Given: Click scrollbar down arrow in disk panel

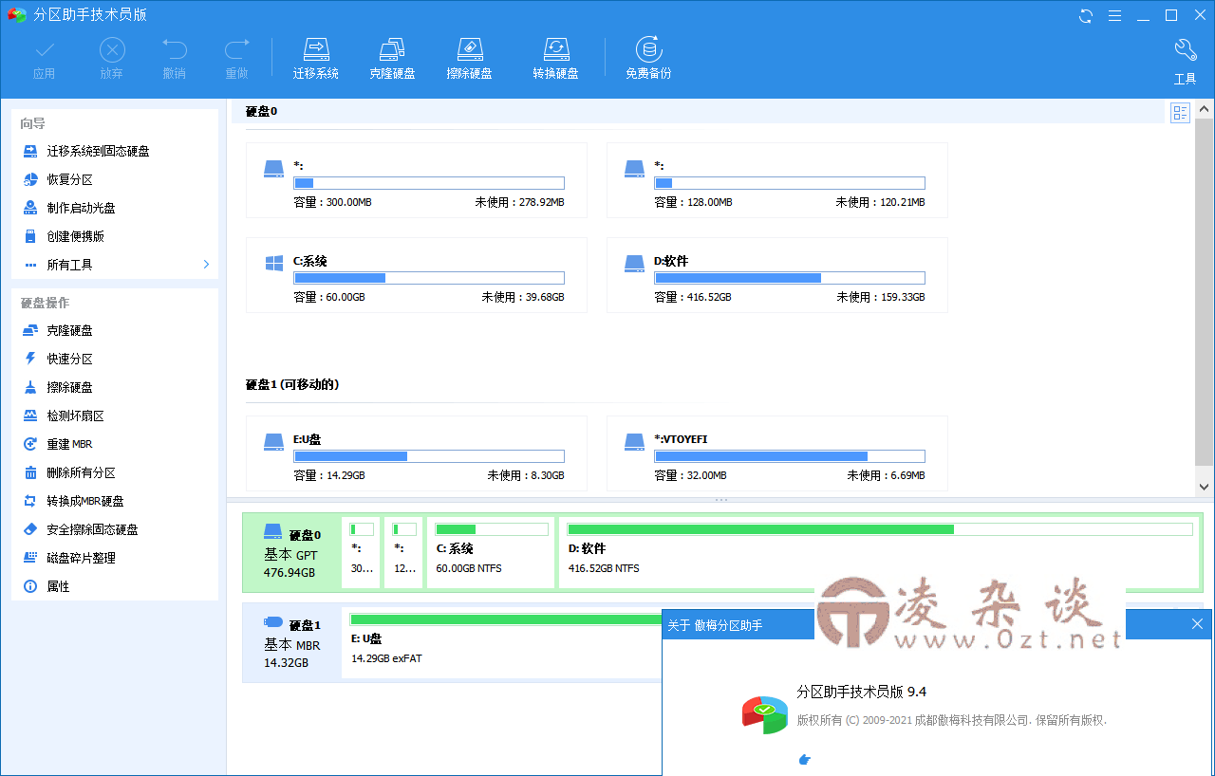Looking at the screenshot, I should coord(1205,486).
